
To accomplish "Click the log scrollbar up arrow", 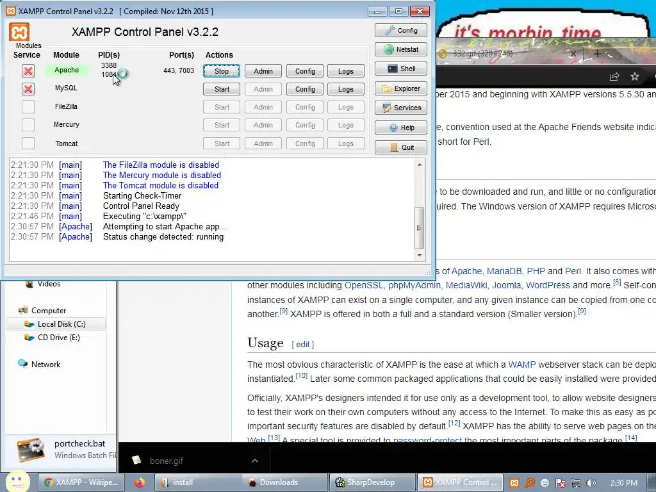I will (420, 165).
